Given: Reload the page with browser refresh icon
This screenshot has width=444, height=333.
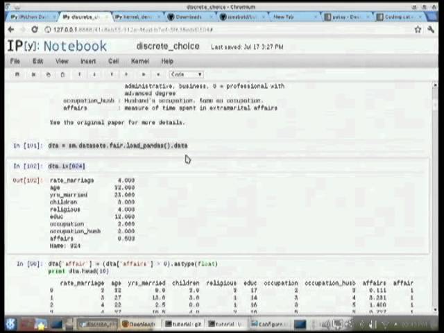Looking at the screenshot, I should click(x=35, y=29).
